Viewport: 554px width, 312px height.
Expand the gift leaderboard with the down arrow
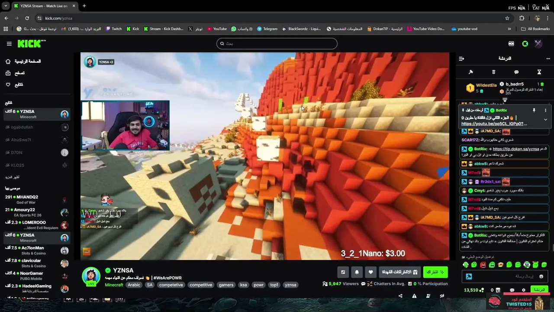(x=505, y=100)
